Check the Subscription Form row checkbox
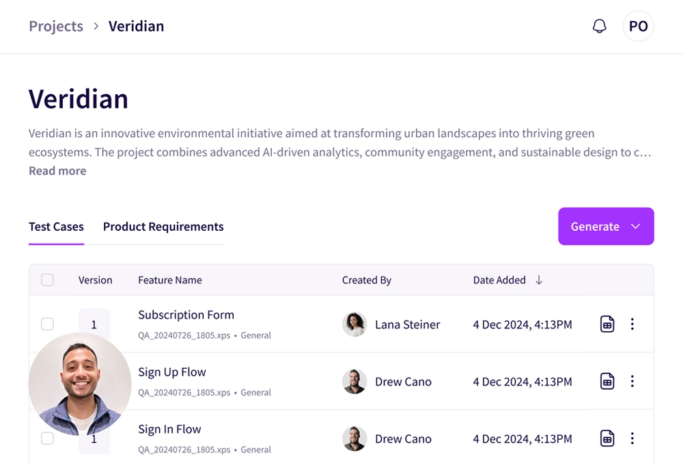 pyautogui.click(x=47, y=324)
